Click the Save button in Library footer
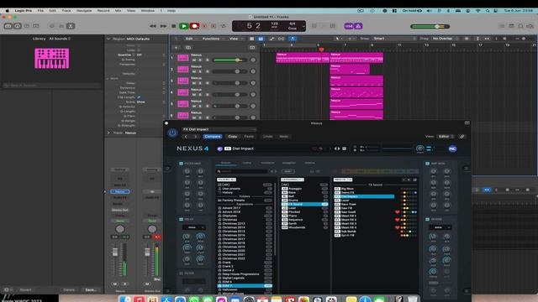The width and height of the screenshot is (538, 302). click(91, 289)
